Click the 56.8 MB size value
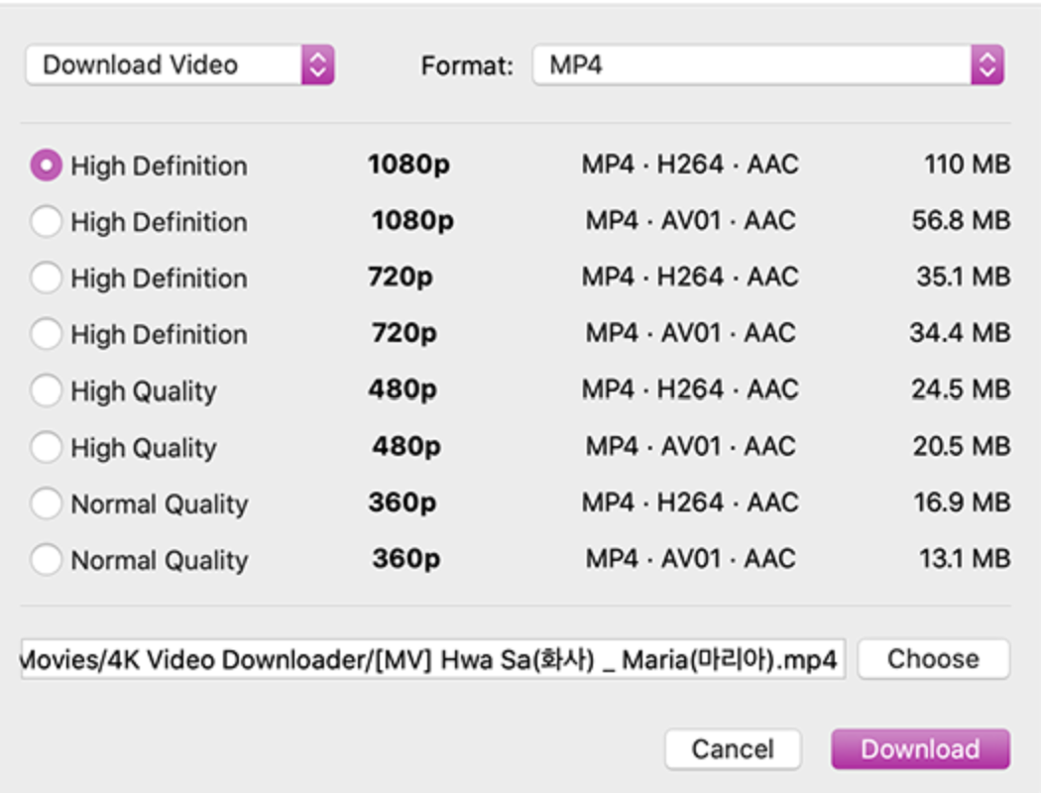 click(962, 220)
